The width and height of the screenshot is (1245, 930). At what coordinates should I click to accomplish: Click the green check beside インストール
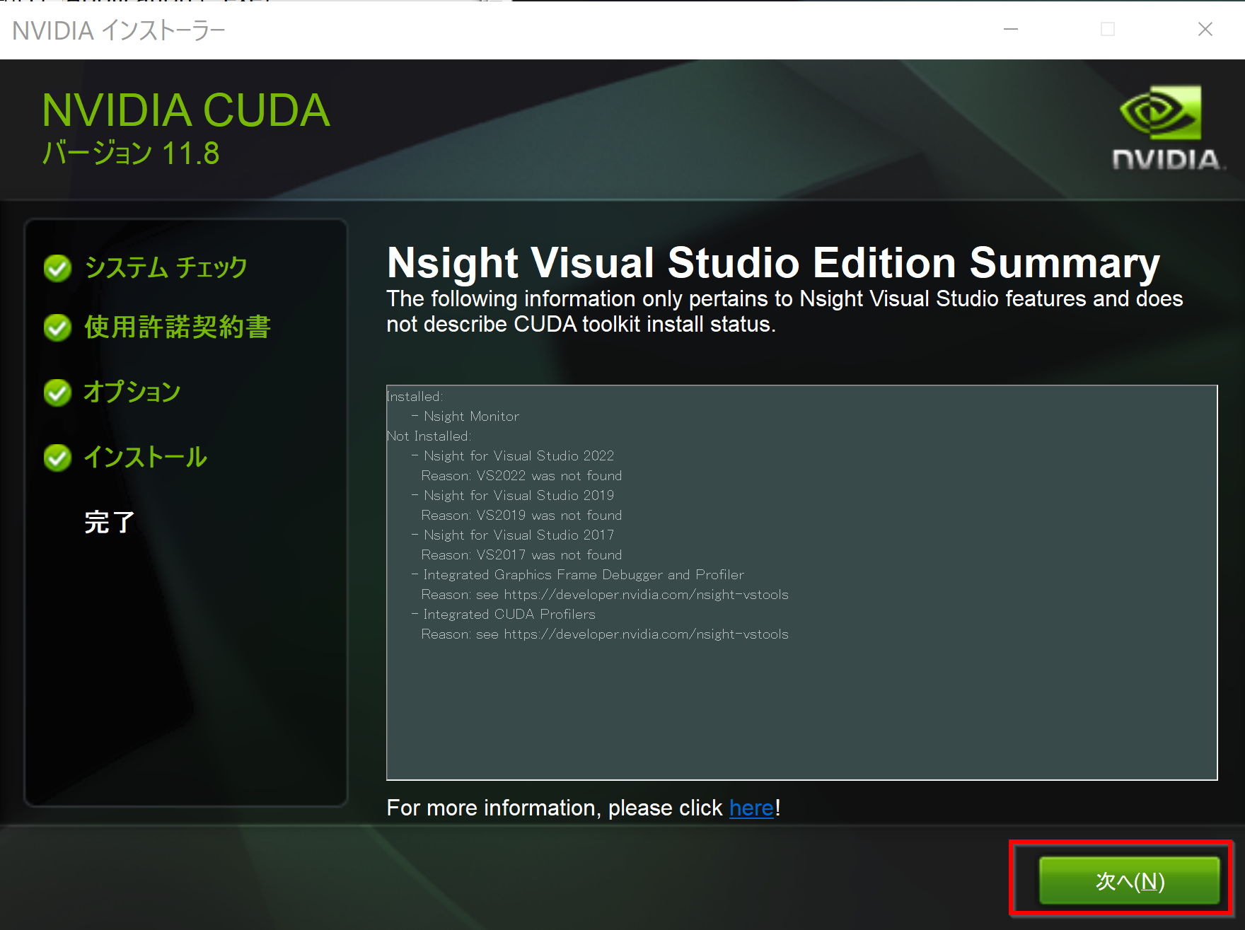coord(57,458)
